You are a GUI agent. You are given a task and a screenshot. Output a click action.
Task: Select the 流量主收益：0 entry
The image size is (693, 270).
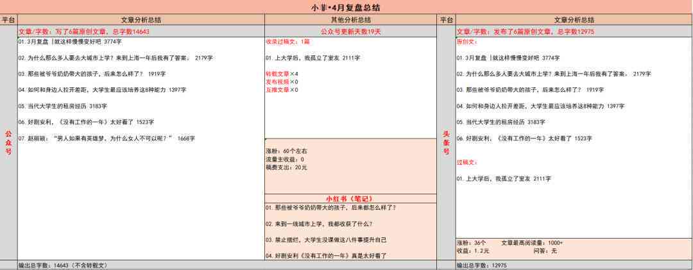point(285,160)
